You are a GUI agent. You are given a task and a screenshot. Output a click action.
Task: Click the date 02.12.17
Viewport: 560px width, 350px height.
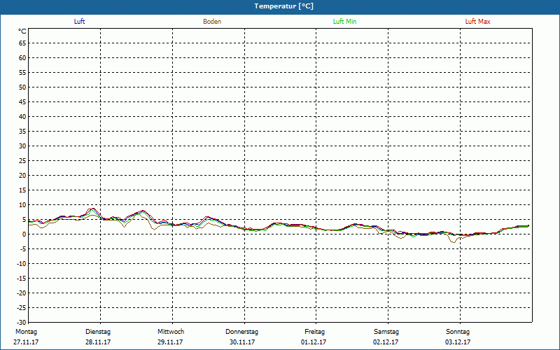tap(386, 342)
